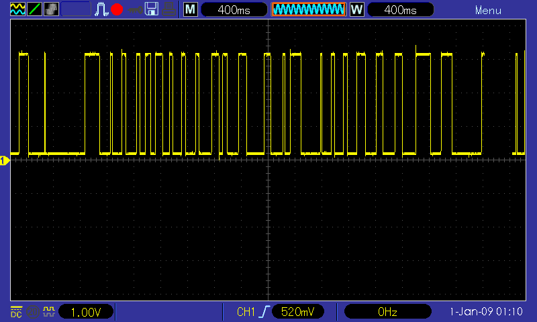Click the channel 1 ground level marker
537x322 pixels.
5,160
